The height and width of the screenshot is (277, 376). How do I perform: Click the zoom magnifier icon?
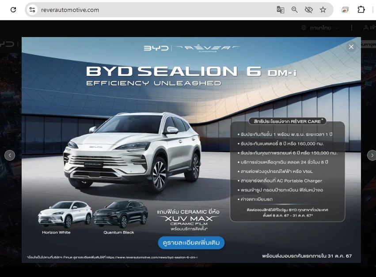(294, 10)
